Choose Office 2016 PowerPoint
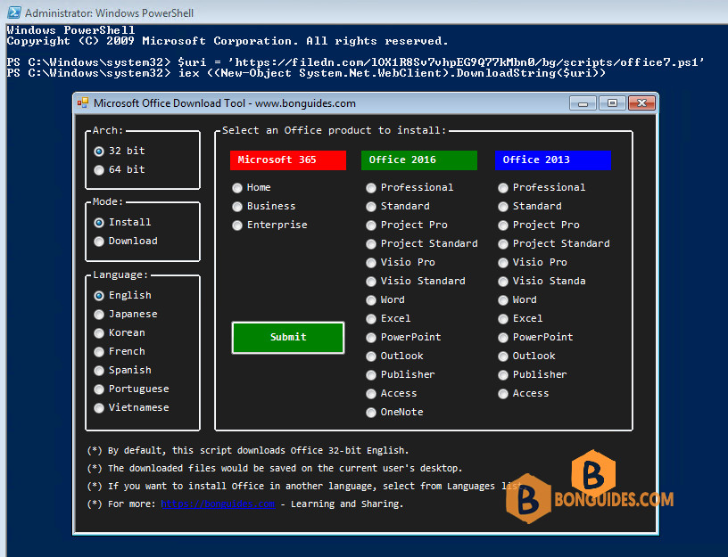This screenshot has height=557, width=728. point(403,337)
